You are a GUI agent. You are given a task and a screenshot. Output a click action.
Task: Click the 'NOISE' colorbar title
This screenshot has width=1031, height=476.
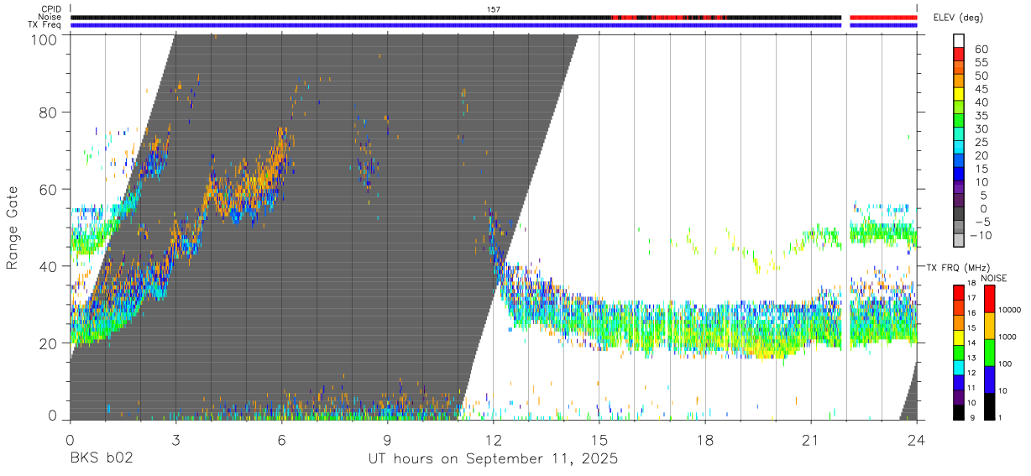pyautogui.click(x=993, y=278)
